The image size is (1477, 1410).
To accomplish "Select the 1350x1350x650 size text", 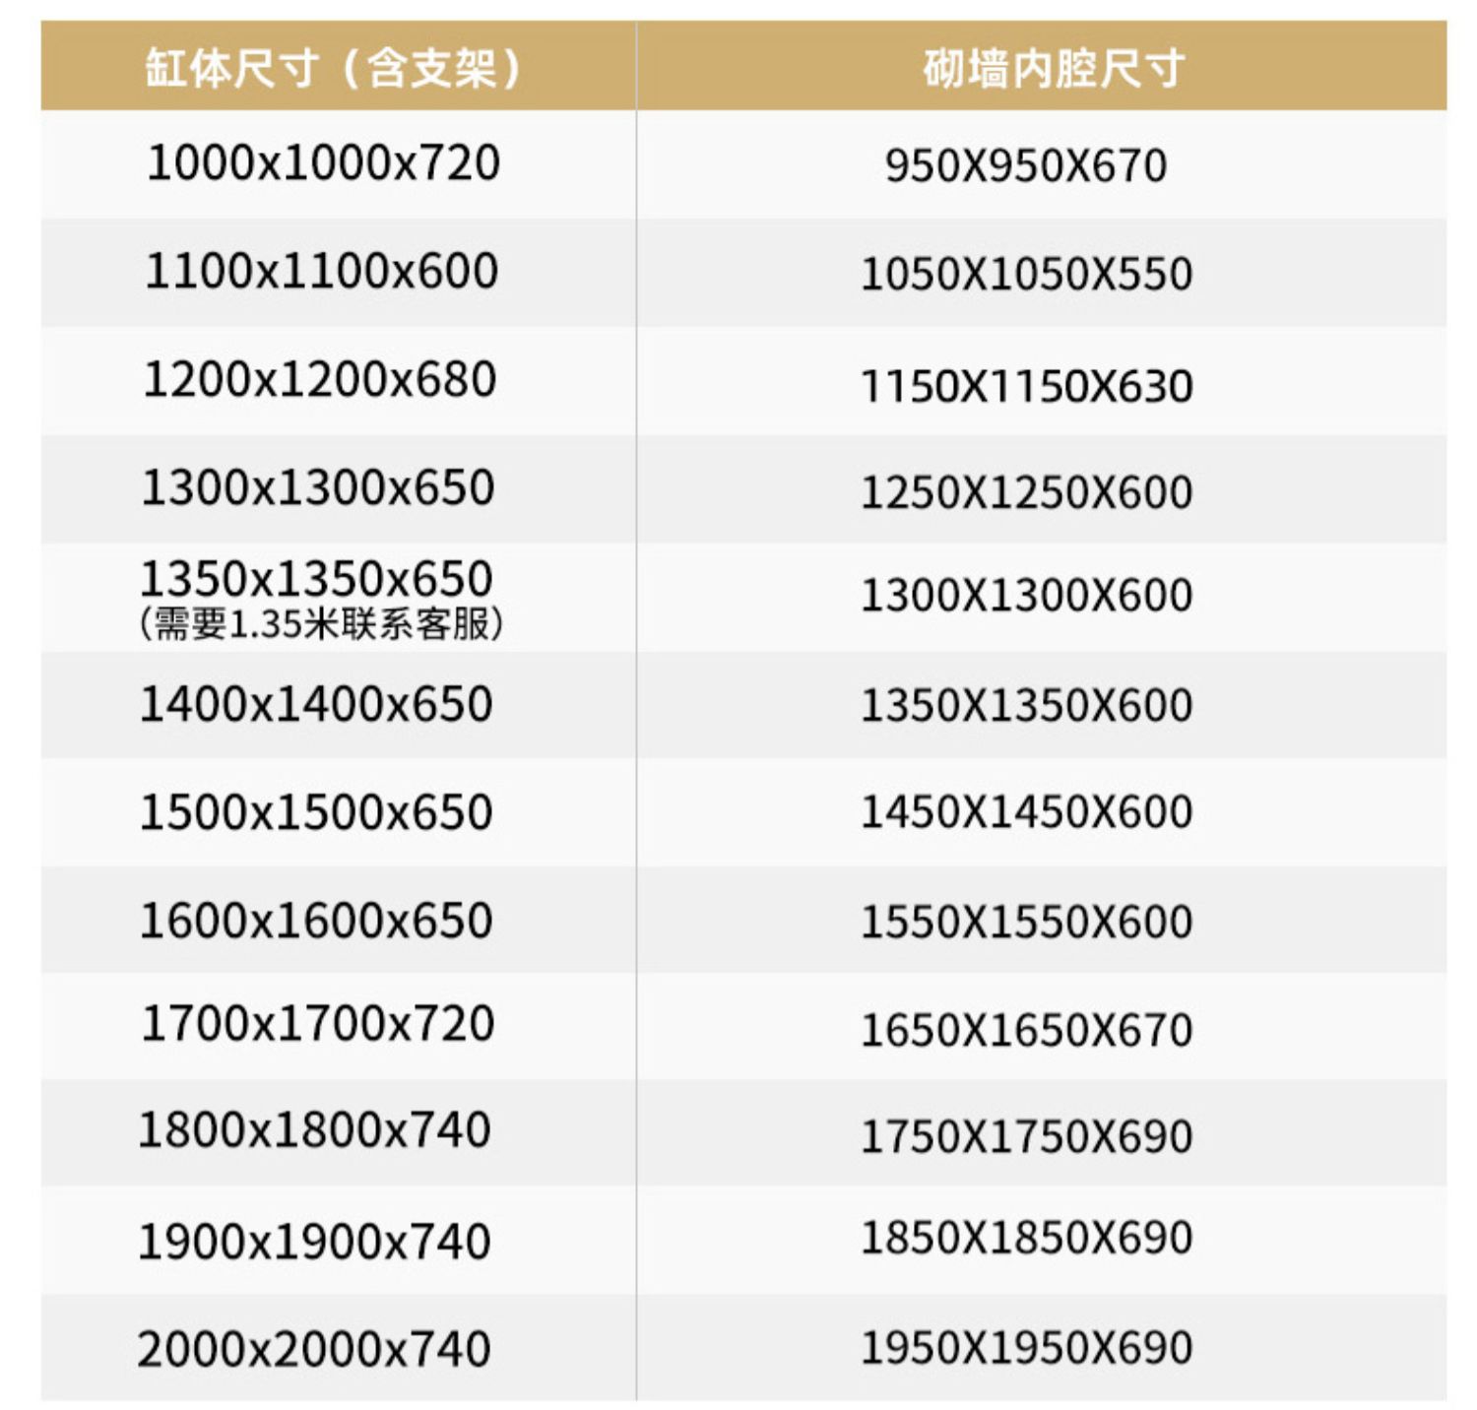I will (x=317, y=578).
